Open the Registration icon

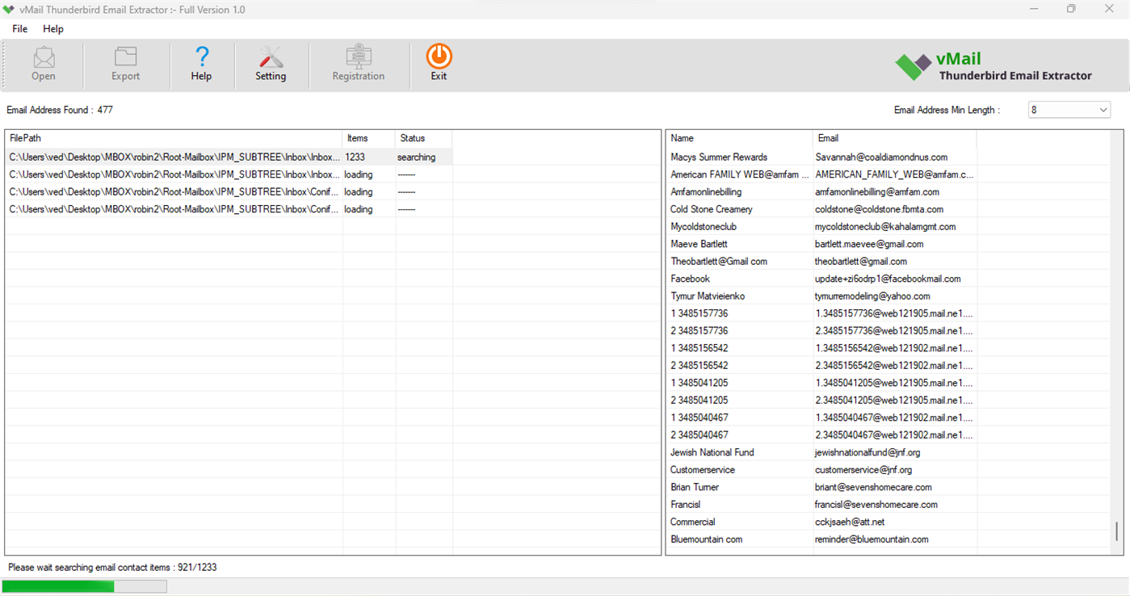(359, 64)
